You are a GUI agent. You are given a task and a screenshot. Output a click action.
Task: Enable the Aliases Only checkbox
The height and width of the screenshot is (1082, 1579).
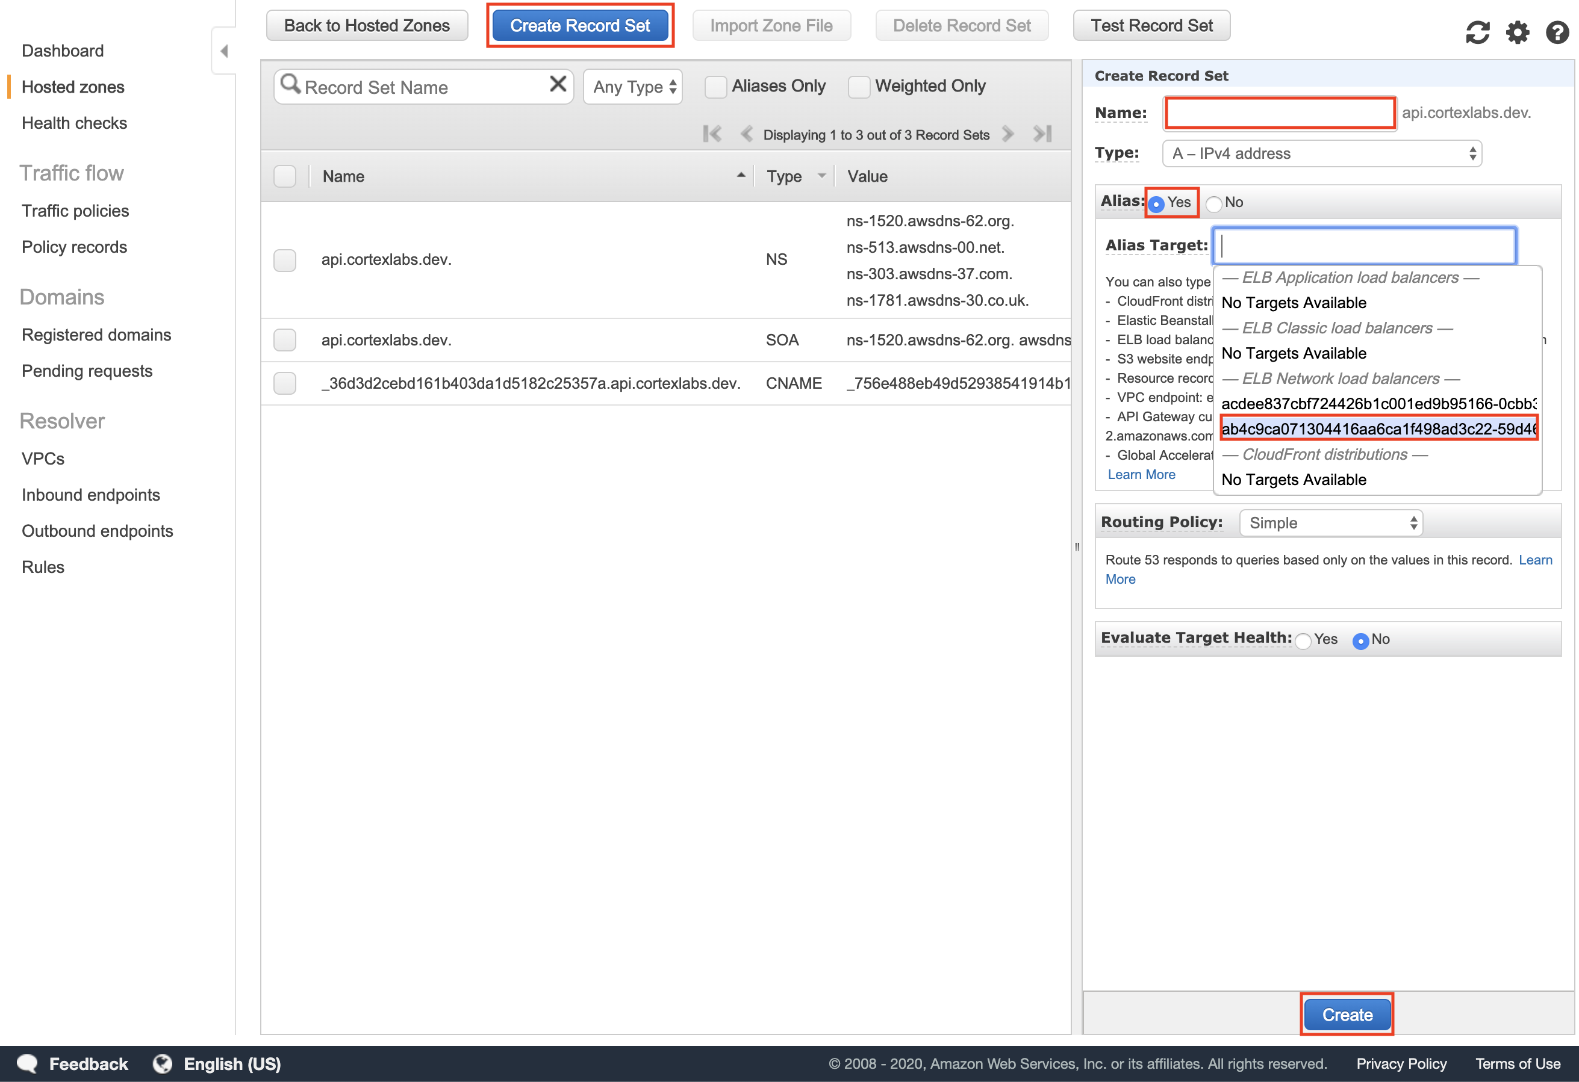pyautogui.click(x=715, y=87)
